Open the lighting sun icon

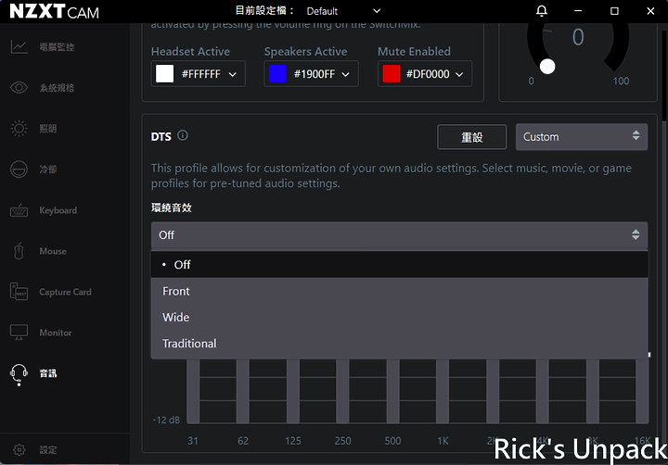[19, 129]
